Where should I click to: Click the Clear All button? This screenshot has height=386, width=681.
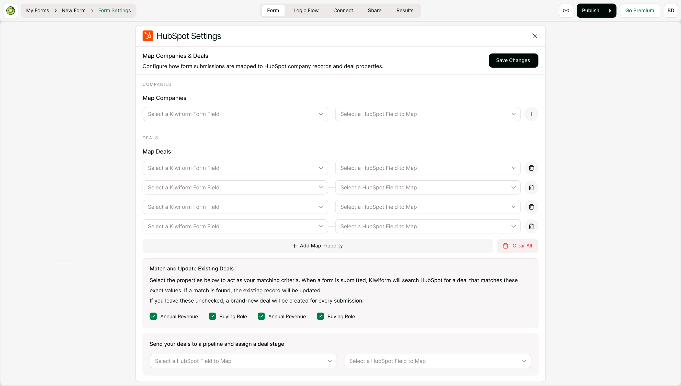(517, 246)
